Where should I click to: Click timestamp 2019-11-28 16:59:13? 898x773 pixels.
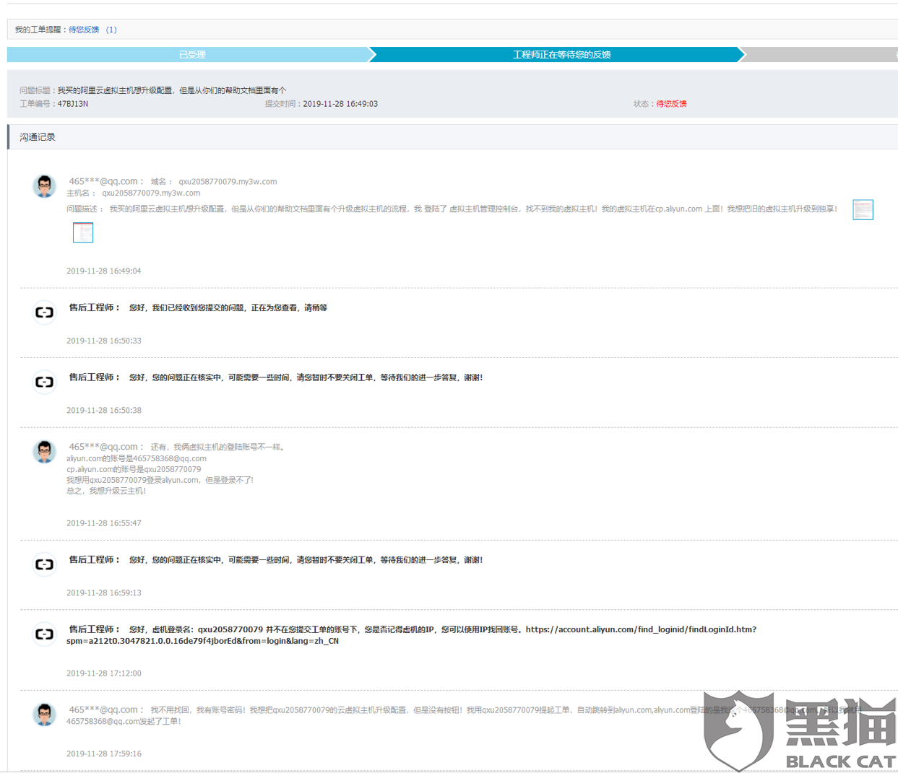click(104, 593)
